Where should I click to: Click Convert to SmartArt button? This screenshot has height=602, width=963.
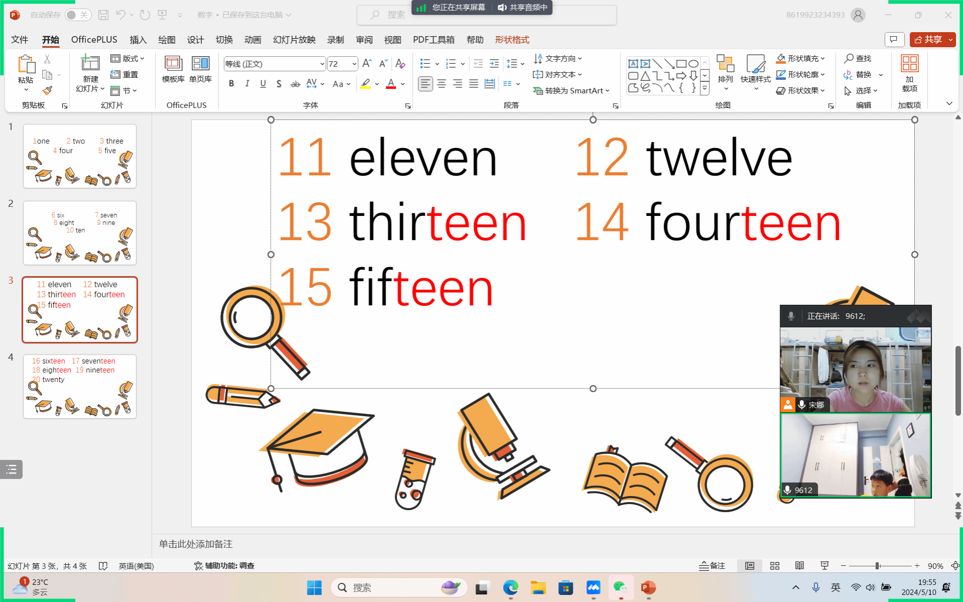click(x=572, y=91)
